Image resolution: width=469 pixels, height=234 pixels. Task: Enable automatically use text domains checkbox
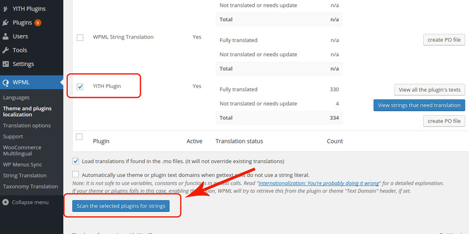[76, 174]
